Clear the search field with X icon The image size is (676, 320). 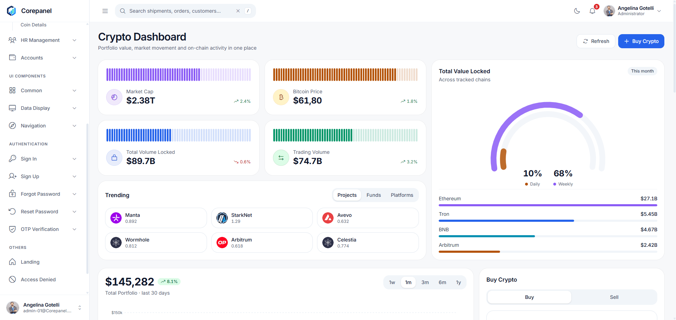pyautogui.click(x=238, y=11)
